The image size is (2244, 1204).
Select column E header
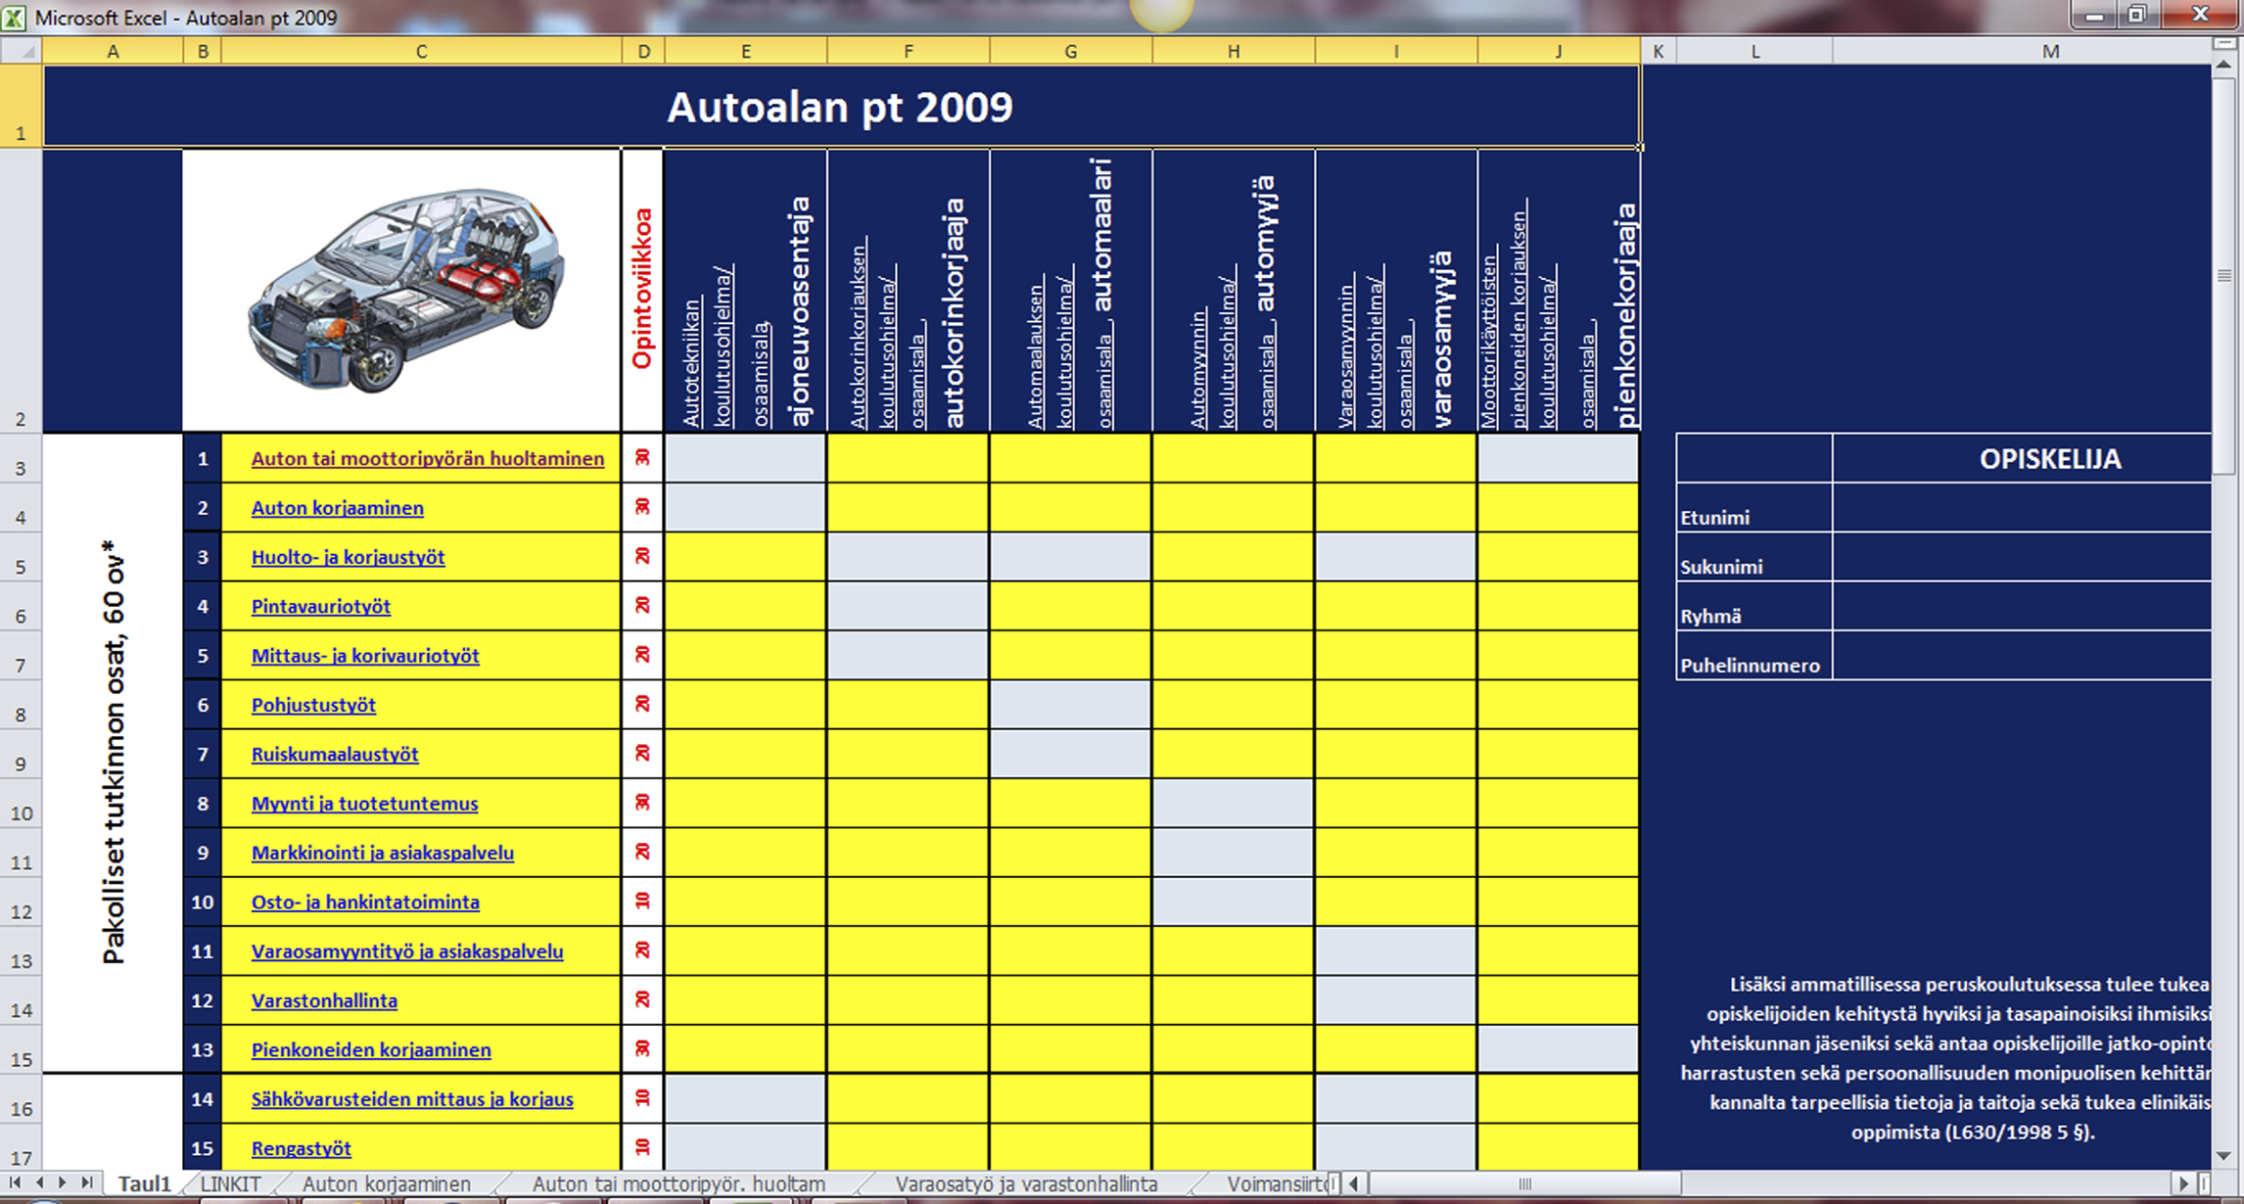746,51
